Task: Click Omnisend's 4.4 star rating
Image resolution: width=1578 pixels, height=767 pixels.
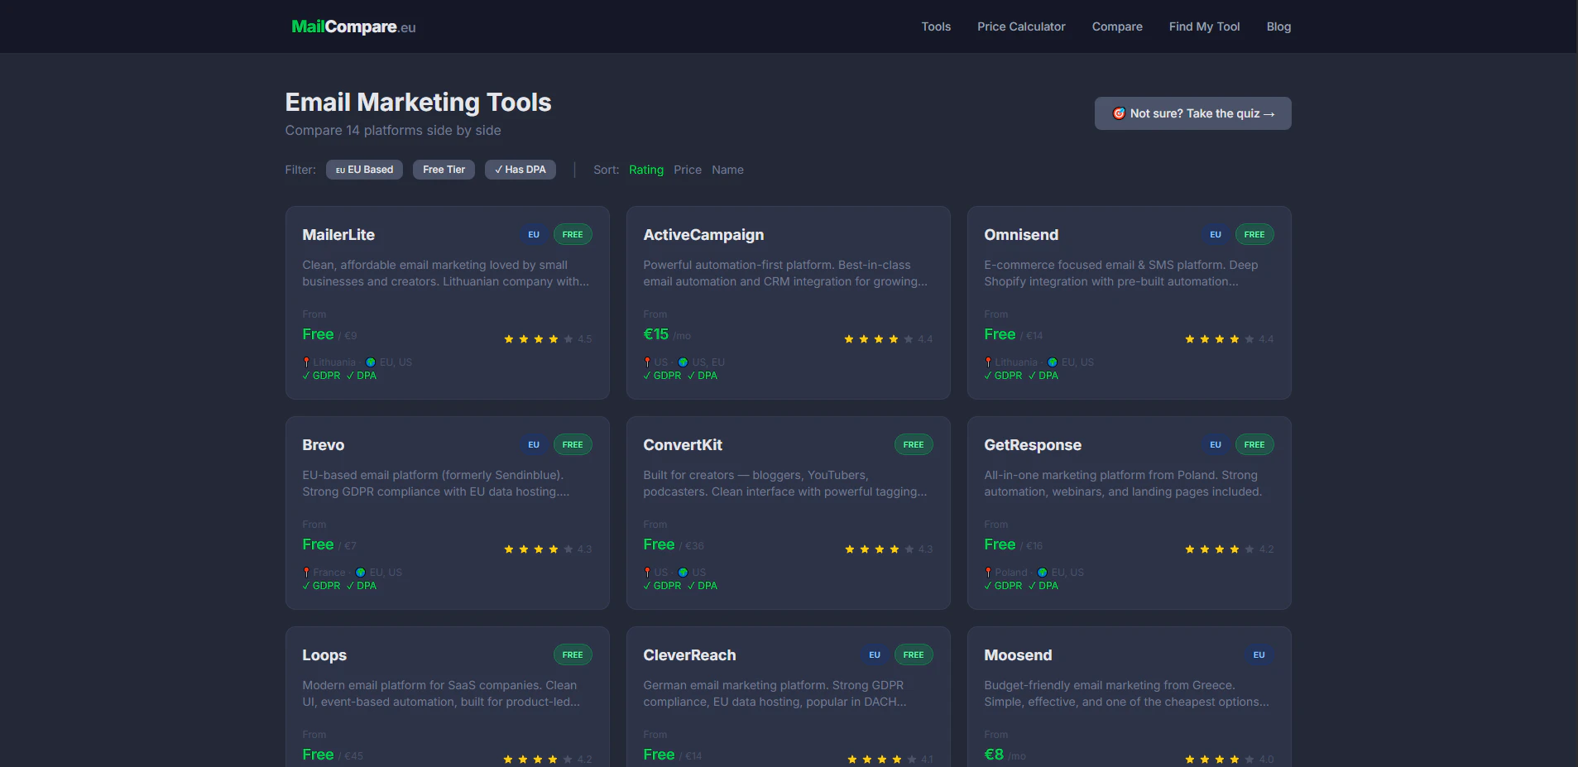Action: (x=1229, y=339)
